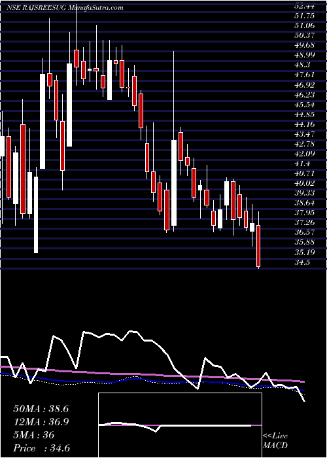Click the 50MA : 38.6 readout
327x458 pixels.
click(41, 409)
